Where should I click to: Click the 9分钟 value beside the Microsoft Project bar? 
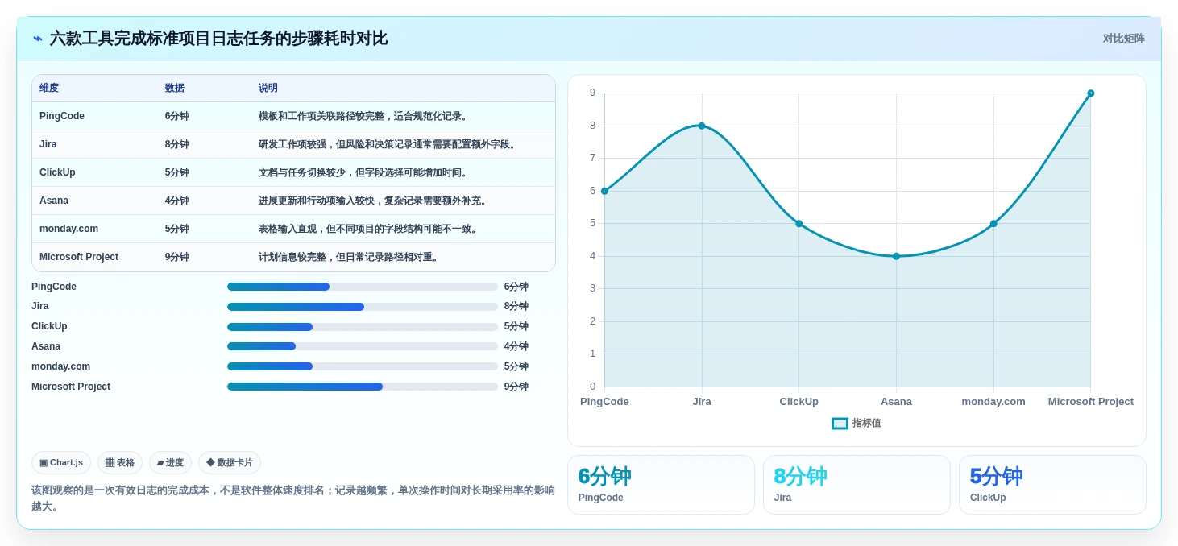[516, 387]
